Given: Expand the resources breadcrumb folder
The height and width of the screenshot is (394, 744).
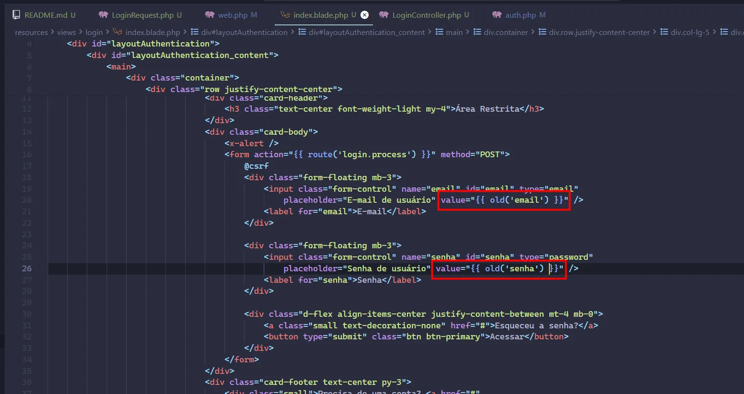Looking at the screenshot, I should point(31,32).
